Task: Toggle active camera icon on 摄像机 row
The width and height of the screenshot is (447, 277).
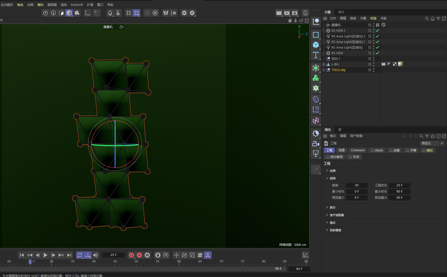Action: tap(378, 25)
